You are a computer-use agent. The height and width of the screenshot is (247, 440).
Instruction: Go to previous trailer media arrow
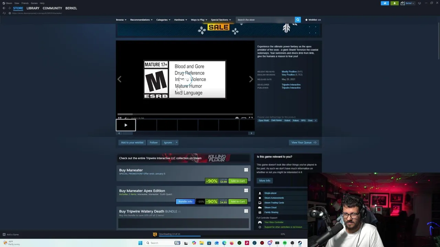119,79
